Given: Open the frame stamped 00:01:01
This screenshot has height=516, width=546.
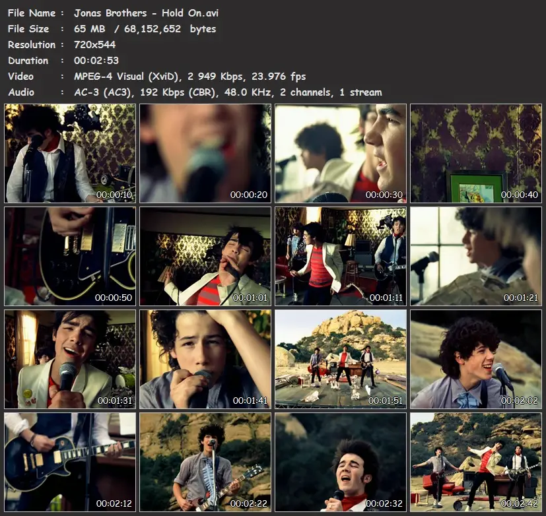Looking at the screenshot, I should [x=205, y=257].
